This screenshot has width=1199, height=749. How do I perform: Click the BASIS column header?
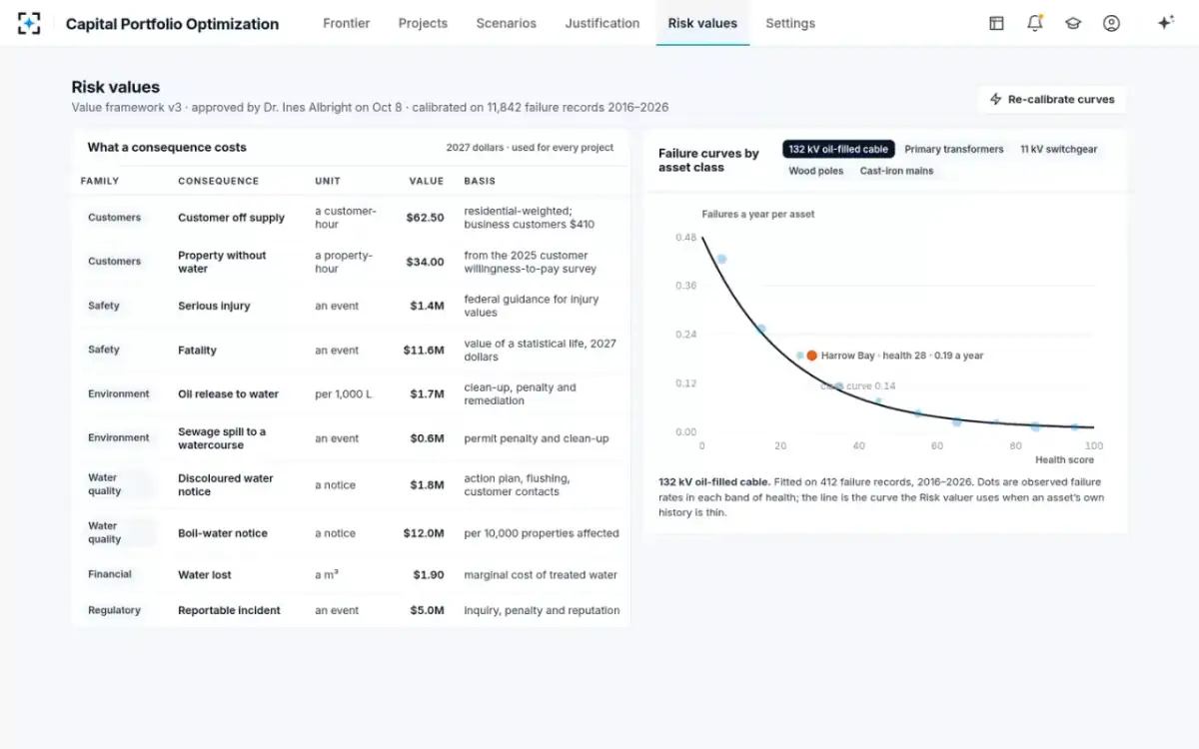pos(480,181)
